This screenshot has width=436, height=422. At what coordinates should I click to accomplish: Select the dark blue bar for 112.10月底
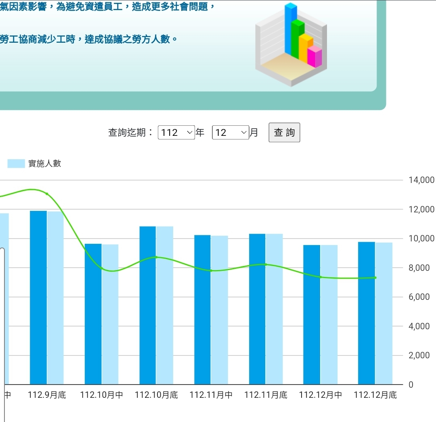(148, 306)
